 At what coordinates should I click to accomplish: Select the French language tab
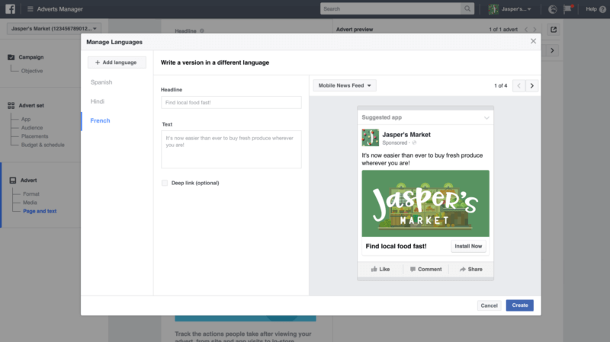pyautogui.click(x=100, y=120)
